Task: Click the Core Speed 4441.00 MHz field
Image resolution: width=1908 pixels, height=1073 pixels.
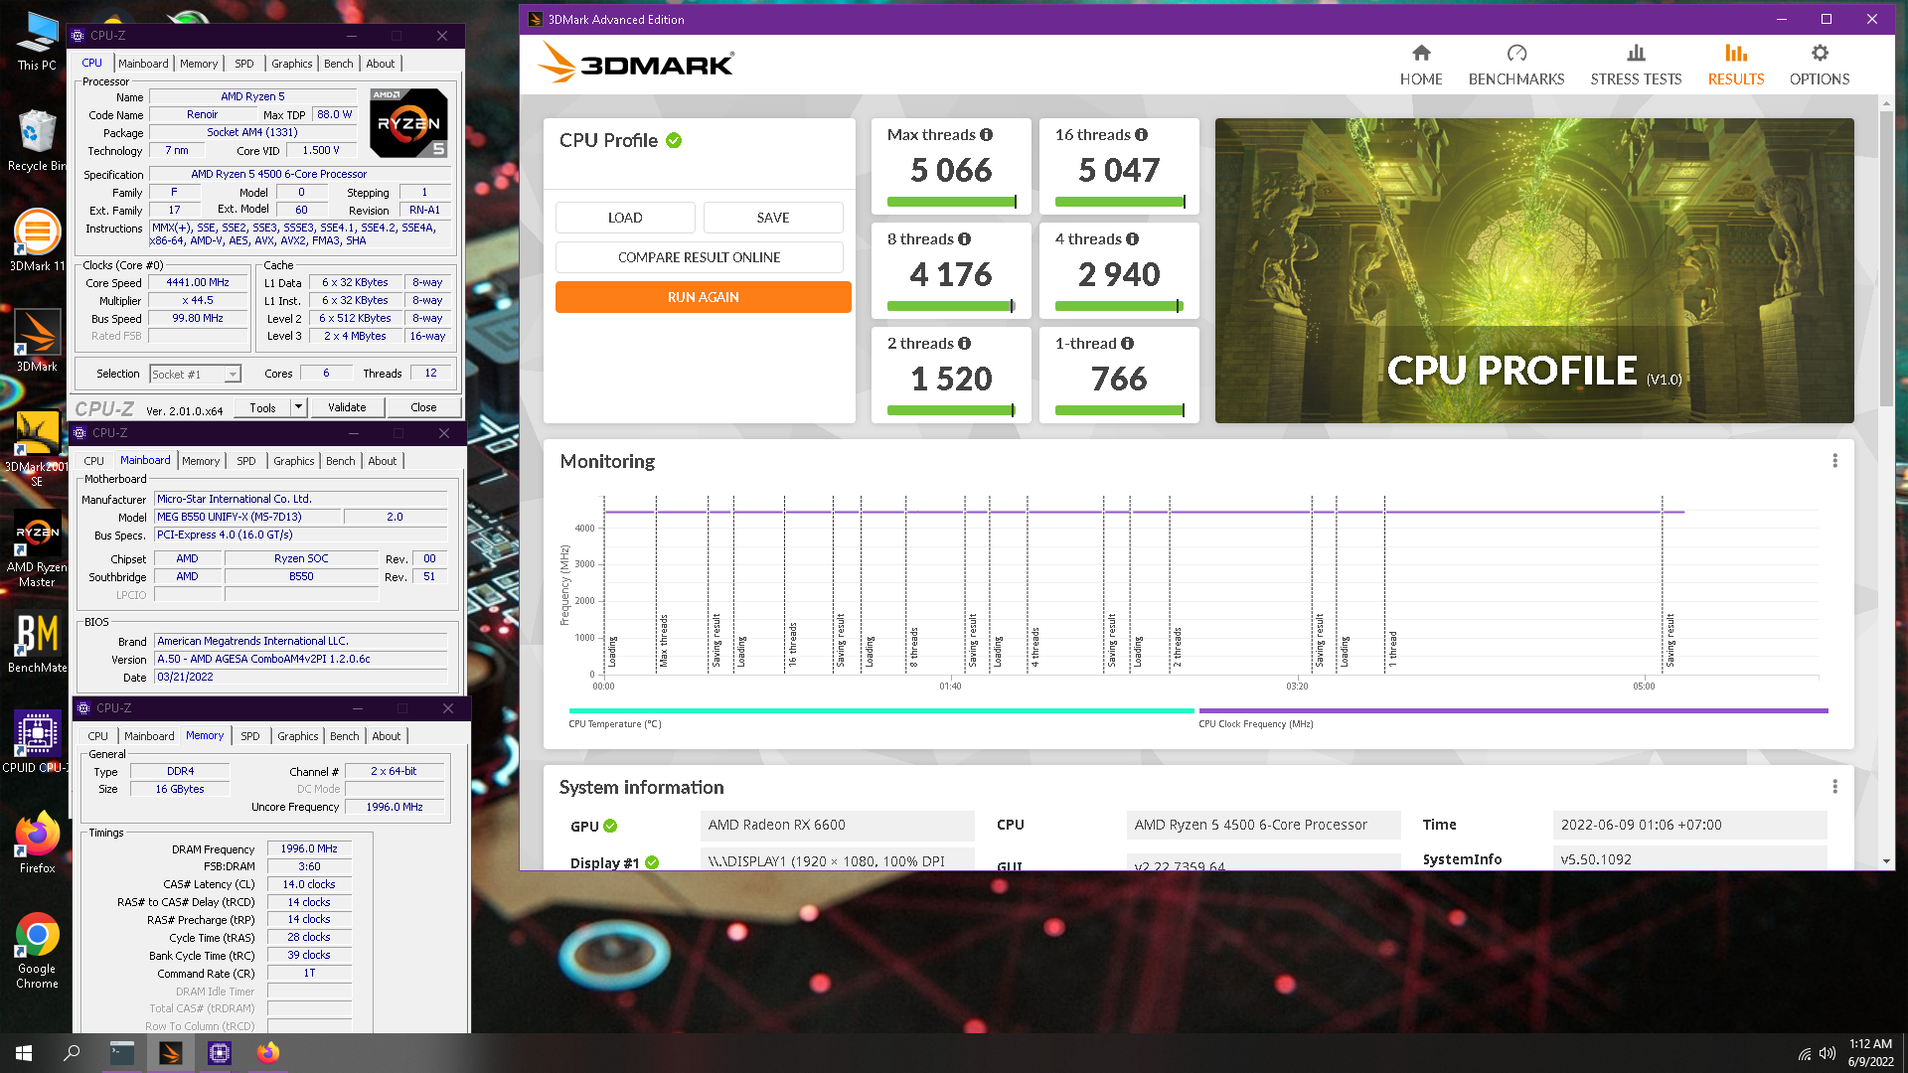Action: coord(198,283)
